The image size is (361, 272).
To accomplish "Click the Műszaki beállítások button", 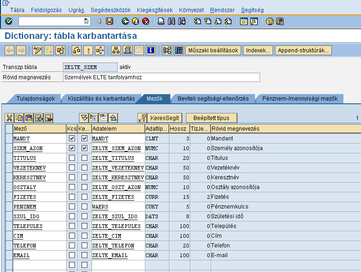I will coord(213,50).
